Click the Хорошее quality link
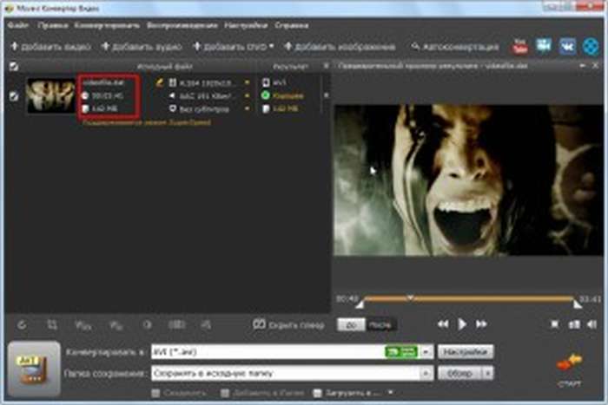The width and height of the screenshot is (608, 405). click(x=288, y=95)
